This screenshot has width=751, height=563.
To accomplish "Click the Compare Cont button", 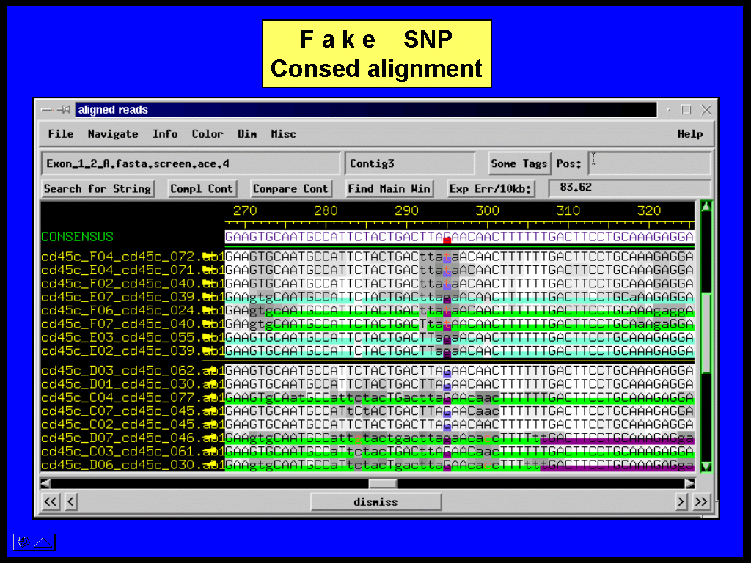I will click(290, 188).
